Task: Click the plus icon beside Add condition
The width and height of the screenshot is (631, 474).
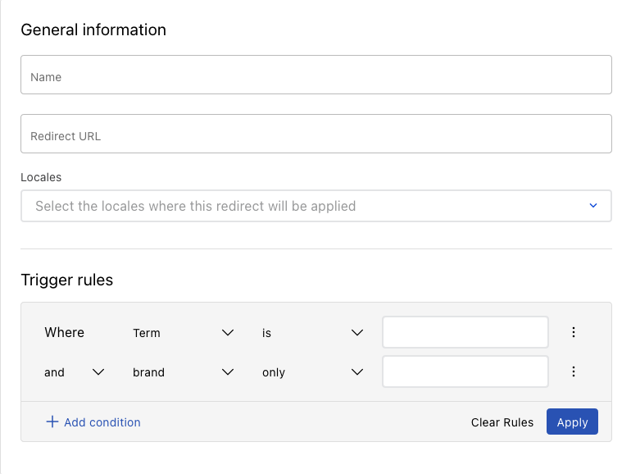Action: [52, 422]
